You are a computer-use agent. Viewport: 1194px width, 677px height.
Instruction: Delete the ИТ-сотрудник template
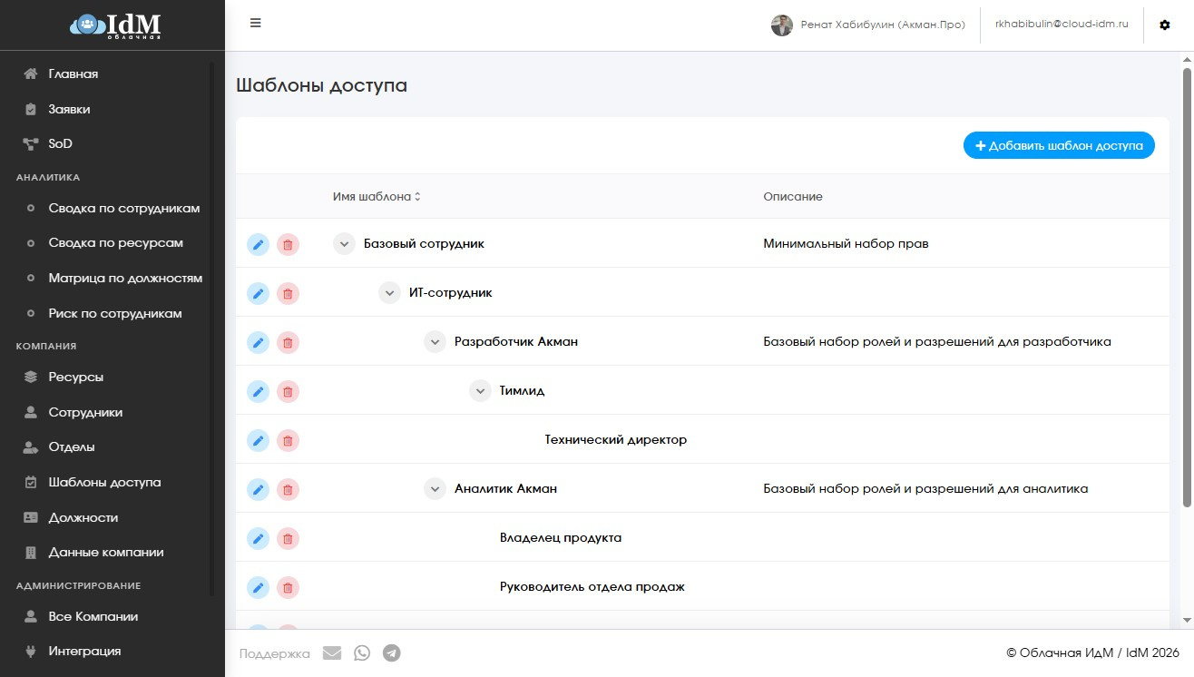[x=288, y=293]
